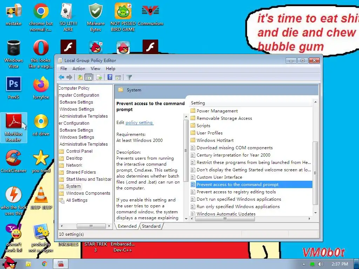Select the Network tree folder

[x=74, y=165]
